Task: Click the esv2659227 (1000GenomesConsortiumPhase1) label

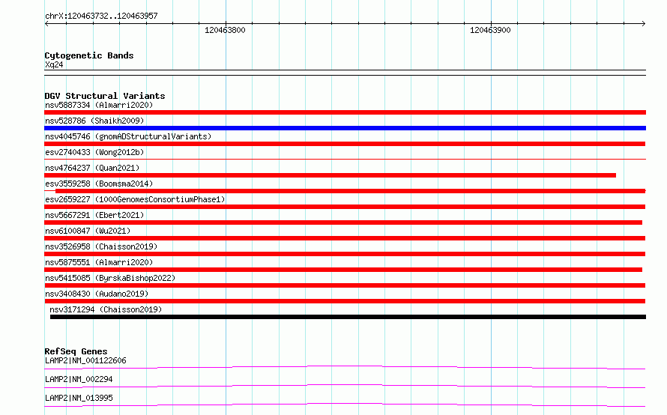Action: point(135,199)
